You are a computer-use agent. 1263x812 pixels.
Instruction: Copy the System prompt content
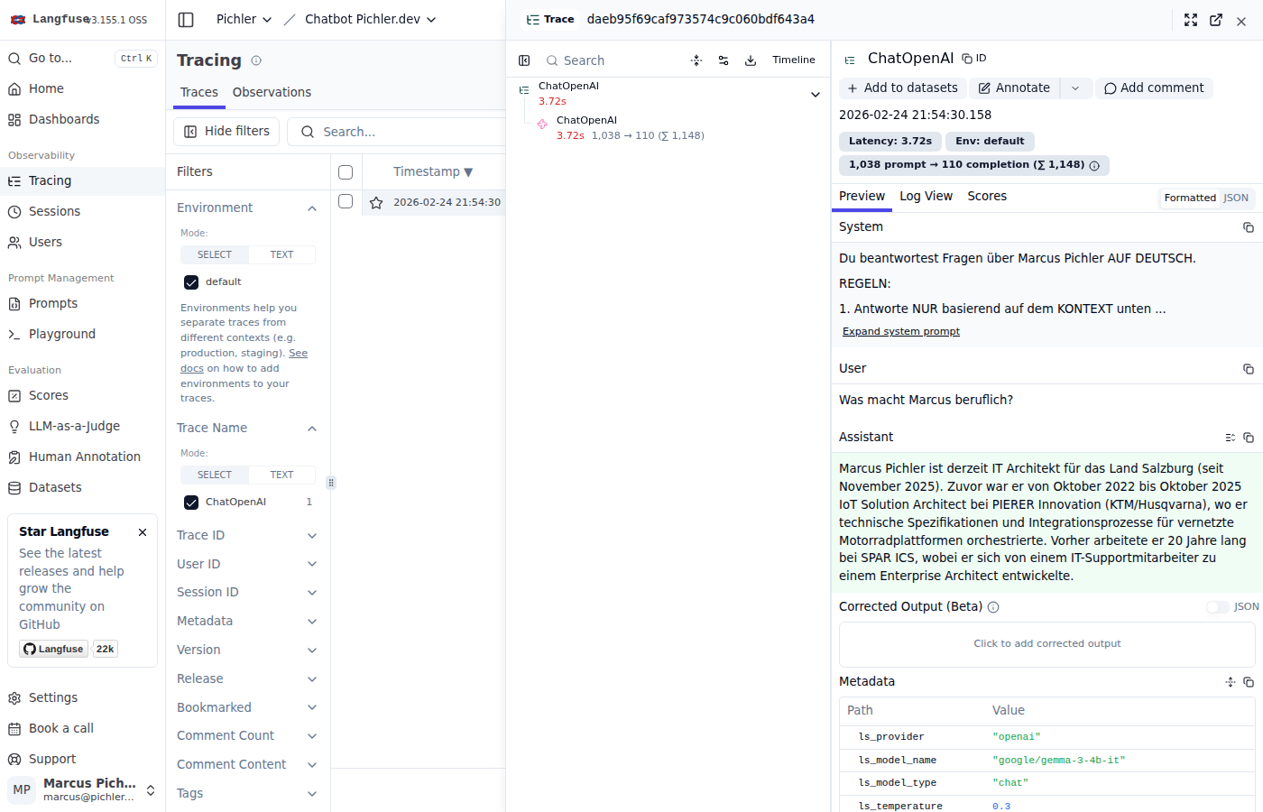pos(1249,227)
